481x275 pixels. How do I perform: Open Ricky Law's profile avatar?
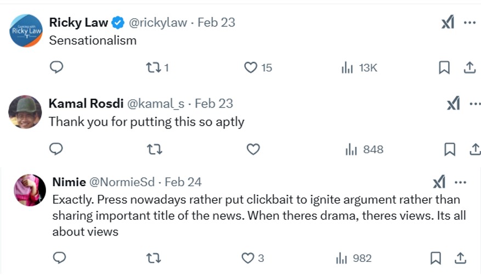pyautogui.click(x=26, y=31)
